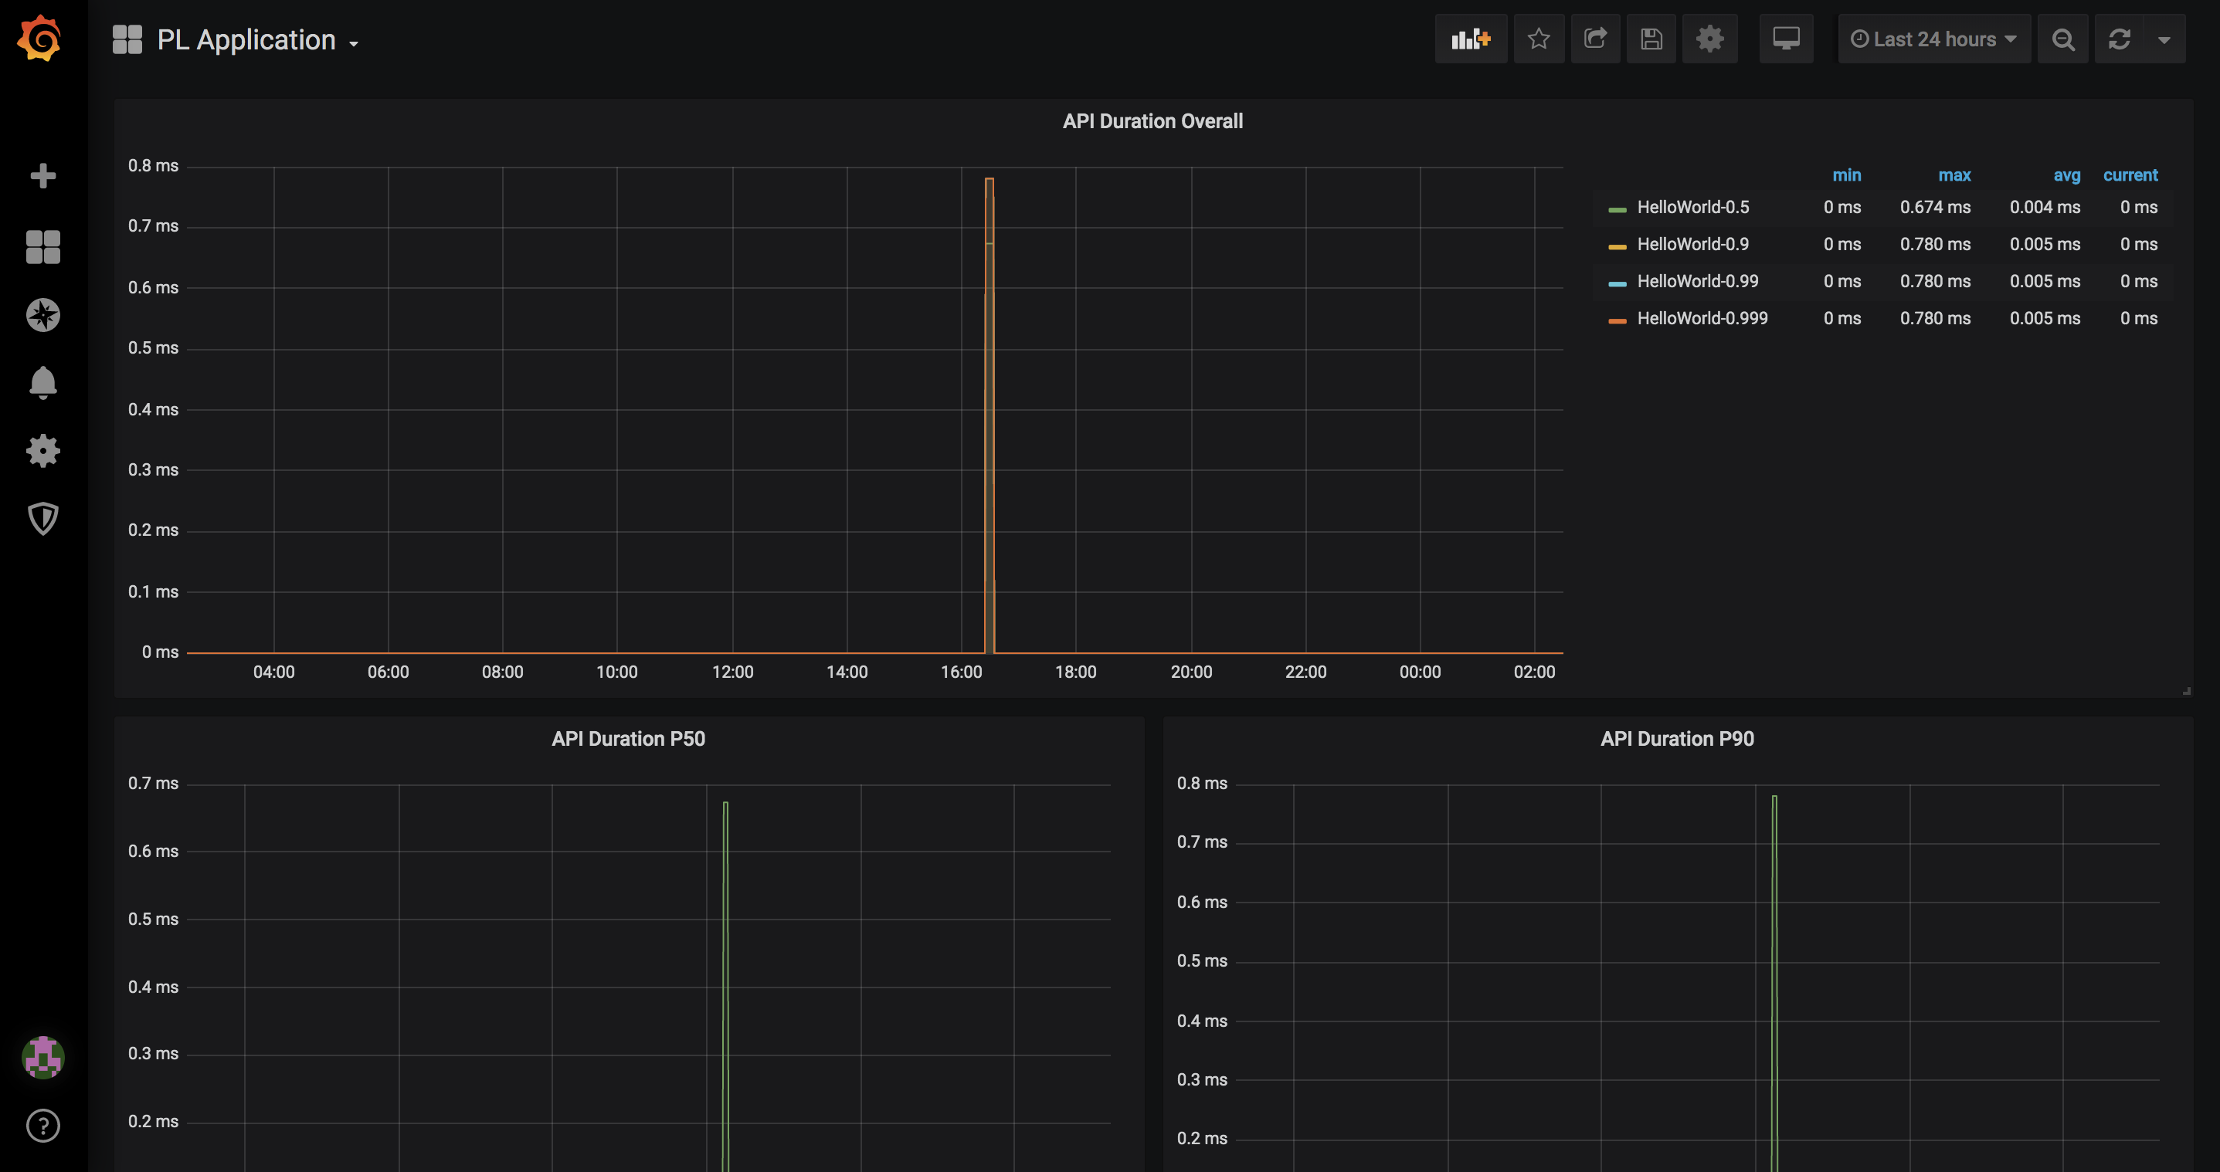Click HelloWorld-0.99 legend color swatch
Viewport: 2220px width, 1172px height.
1617,283
